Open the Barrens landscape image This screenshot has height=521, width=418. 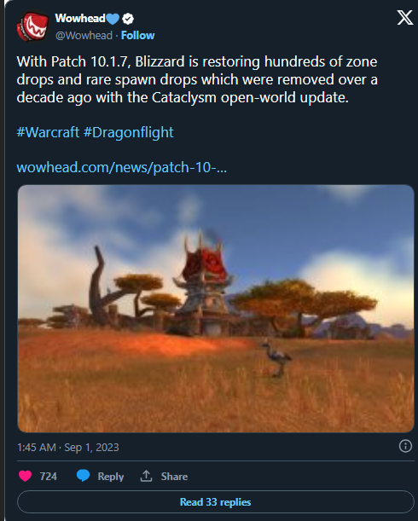click(216, 309)
